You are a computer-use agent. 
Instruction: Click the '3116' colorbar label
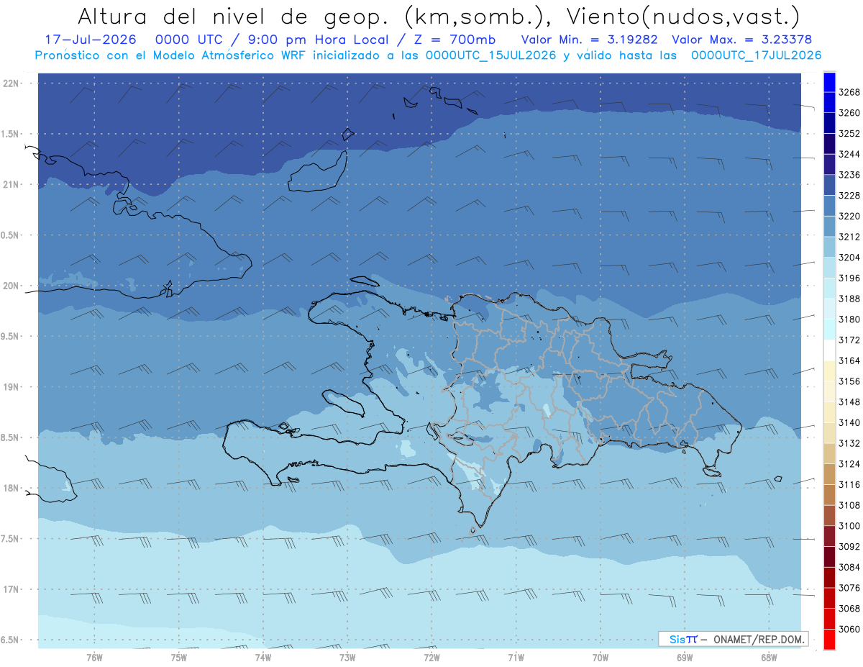coord(849,484)
